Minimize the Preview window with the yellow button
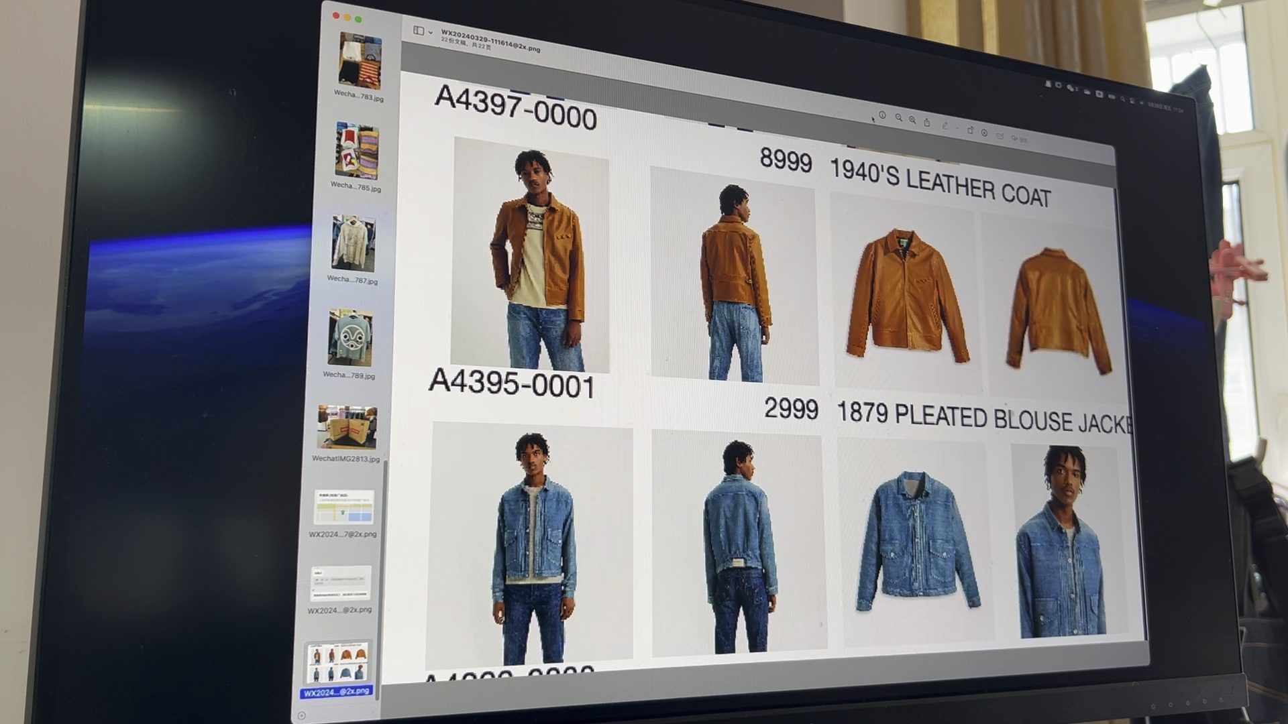Screen dimensions: 1288x724 [x=347, y=17]
